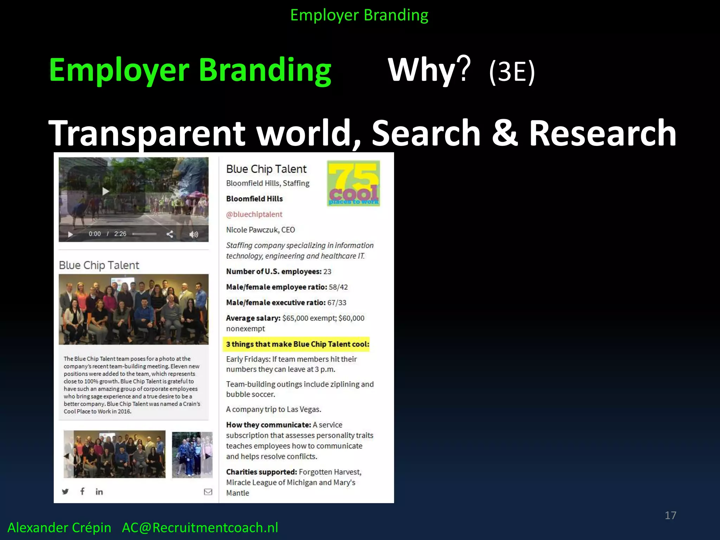Click 'A company trip to Las Vegas.'
This screenshot has width=720, height=540.
point(274,410)
